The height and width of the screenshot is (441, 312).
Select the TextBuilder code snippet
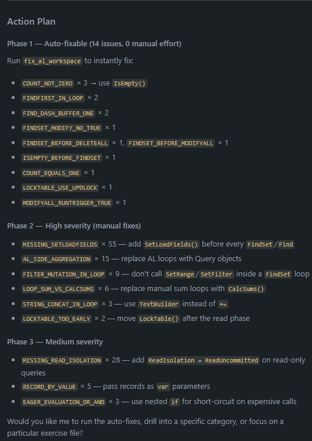click(159, 304)
